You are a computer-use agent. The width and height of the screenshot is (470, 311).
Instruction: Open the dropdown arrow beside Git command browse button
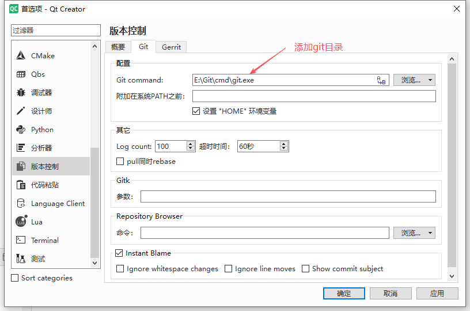[430, 80]
